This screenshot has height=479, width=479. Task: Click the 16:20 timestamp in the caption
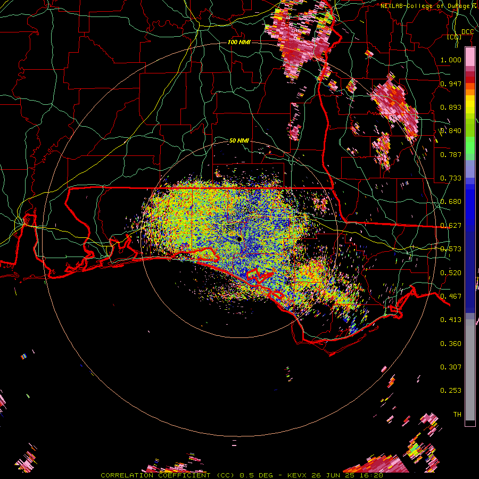coord(371,475)
